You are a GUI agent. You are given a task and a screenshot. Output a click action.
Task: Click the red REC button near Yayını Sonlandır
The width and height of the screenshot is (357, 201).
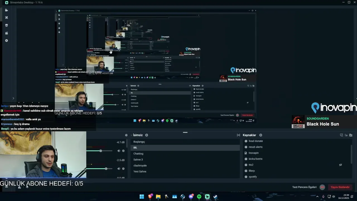(322, 187)
